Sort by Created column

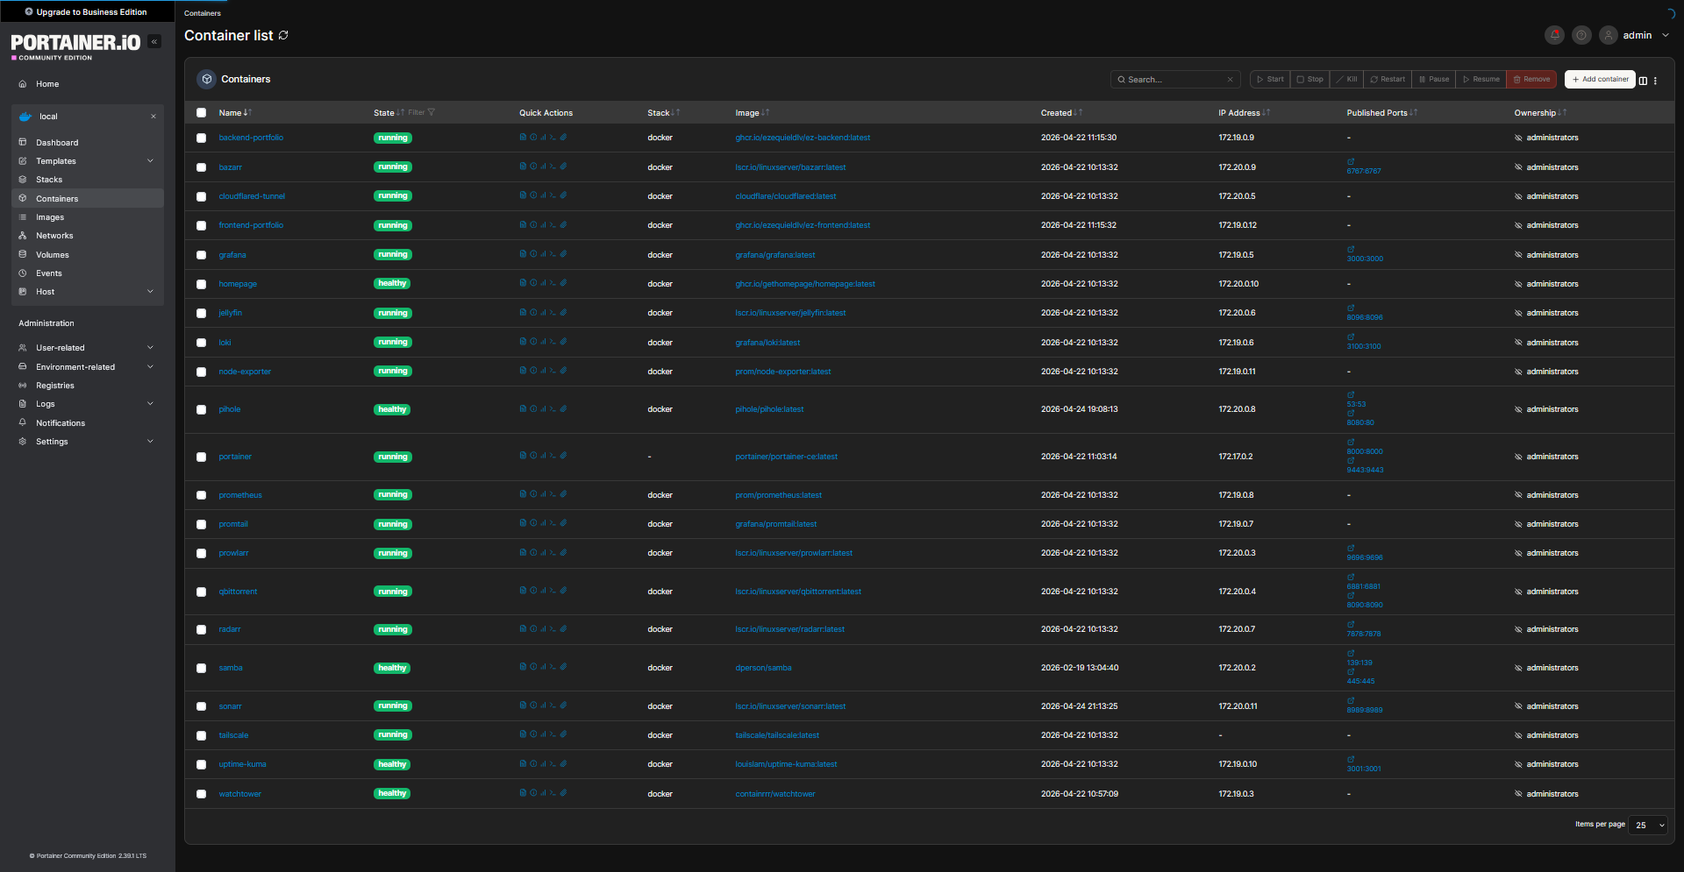coord(1061,112)
